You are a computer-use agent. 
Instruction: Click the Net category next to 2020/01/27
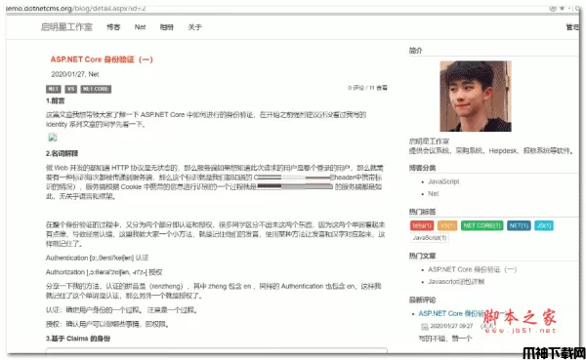pos(94,74)
